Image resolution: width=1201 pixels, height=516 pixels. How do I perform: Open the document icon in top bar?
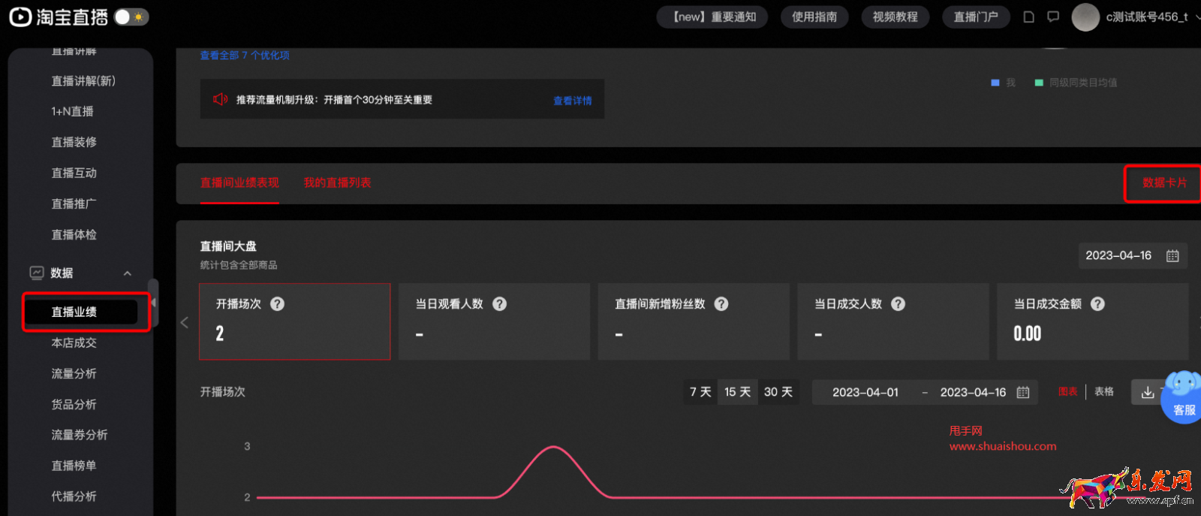pyautogui.click(x=1029, y=17)
